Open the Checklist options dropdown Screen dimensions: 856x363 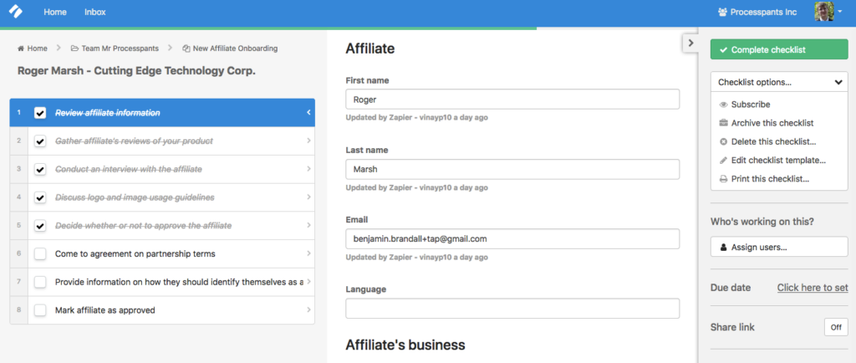tap(779, 83)
